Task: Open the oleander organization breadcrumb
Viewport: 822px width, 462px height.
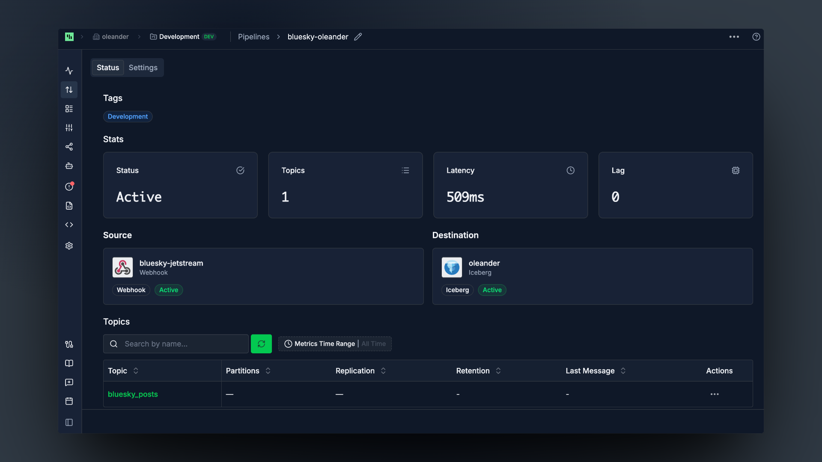Action: (x=110, y=37)
